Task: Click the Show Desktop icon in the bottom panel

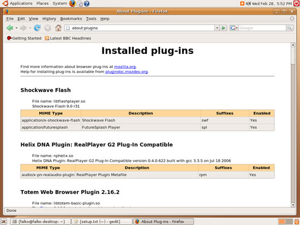Action: point(4,222)
